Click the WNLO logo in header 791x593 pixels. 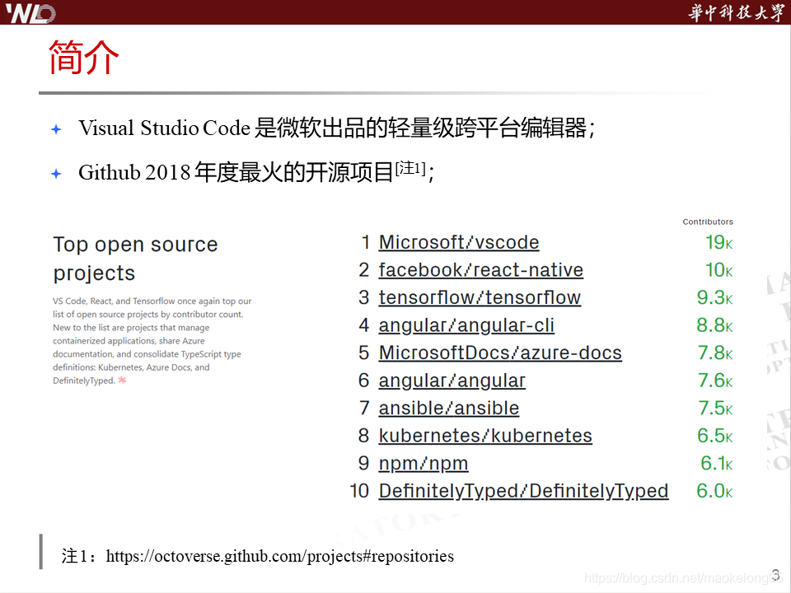point(30,12)
